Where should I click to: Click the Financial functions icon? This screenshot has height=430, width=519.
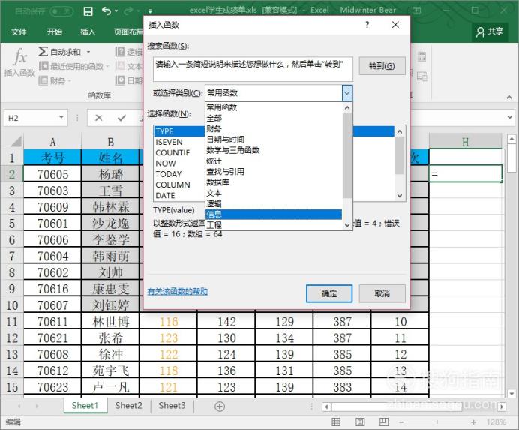(x=43, y=80)
